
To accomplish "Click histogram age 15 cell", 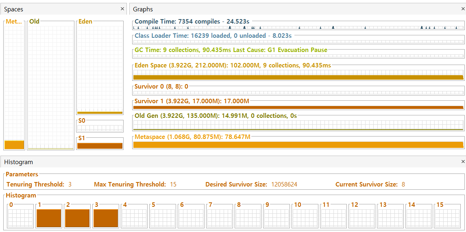I will coord(448,218).
